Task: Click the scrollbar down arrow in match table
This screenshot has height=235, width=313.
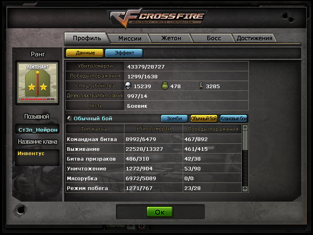Action: tap(245, 189)
